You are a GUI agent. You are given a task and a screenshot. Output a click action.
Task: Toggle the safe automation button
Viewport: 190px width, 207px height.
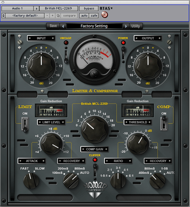point(94,16)
